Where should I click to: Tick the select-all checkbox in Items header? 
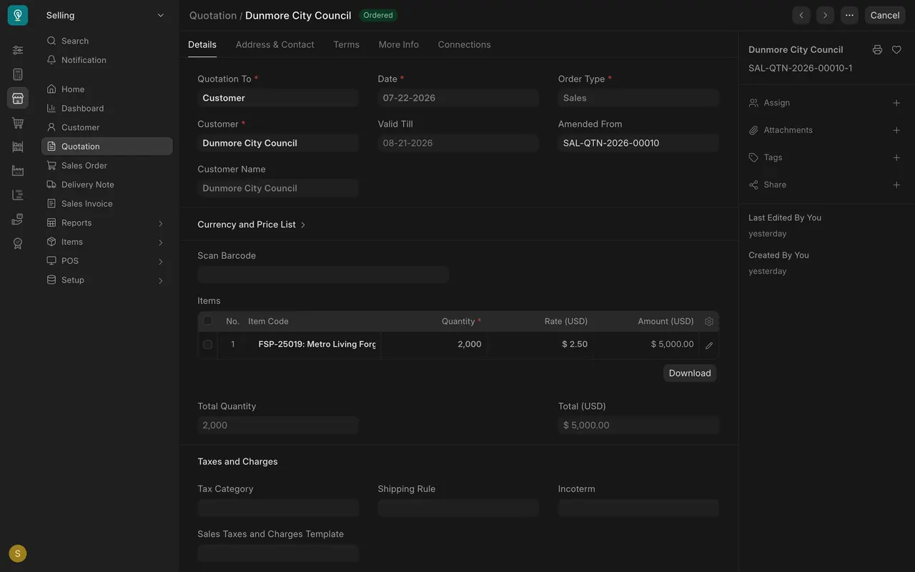click(208, 321)
